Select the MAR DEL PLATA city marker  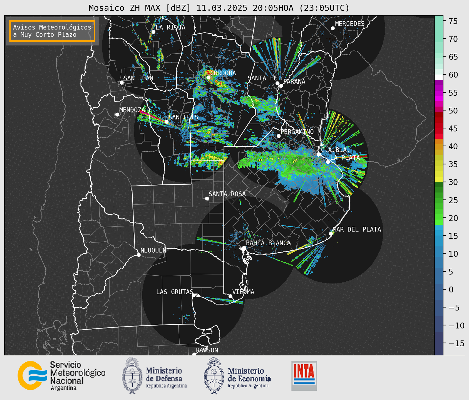tap(331, 234)
